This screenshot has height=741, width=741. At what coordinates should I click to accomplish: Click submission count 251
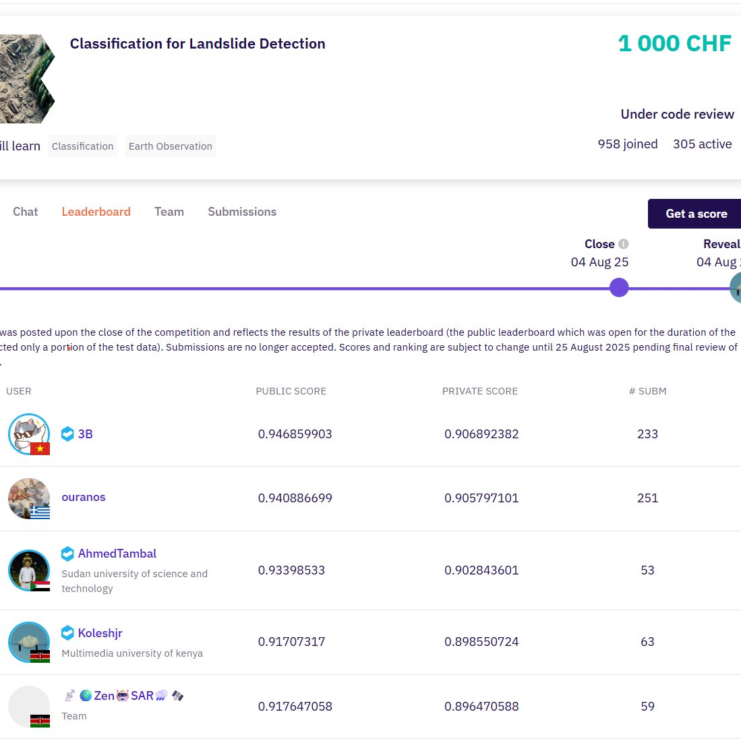[x=647, y=498]
